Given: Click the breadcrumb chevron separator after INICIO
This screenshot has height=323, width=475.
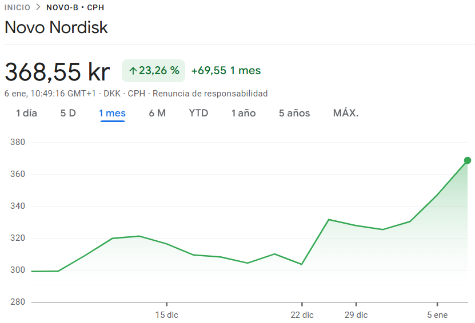Looking at the screenshot, I should pos(38,7).
